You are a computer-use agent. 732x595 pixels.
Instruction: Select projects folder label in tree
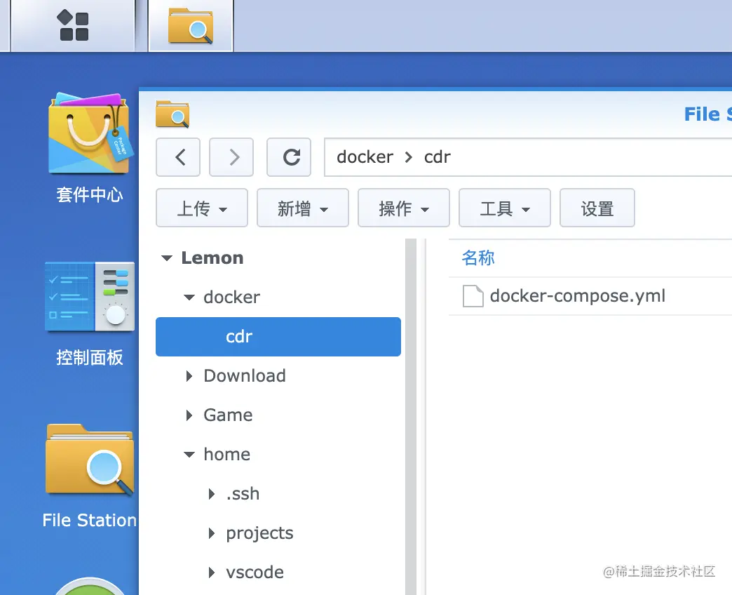pyautogui.click(x=259, y=533)
